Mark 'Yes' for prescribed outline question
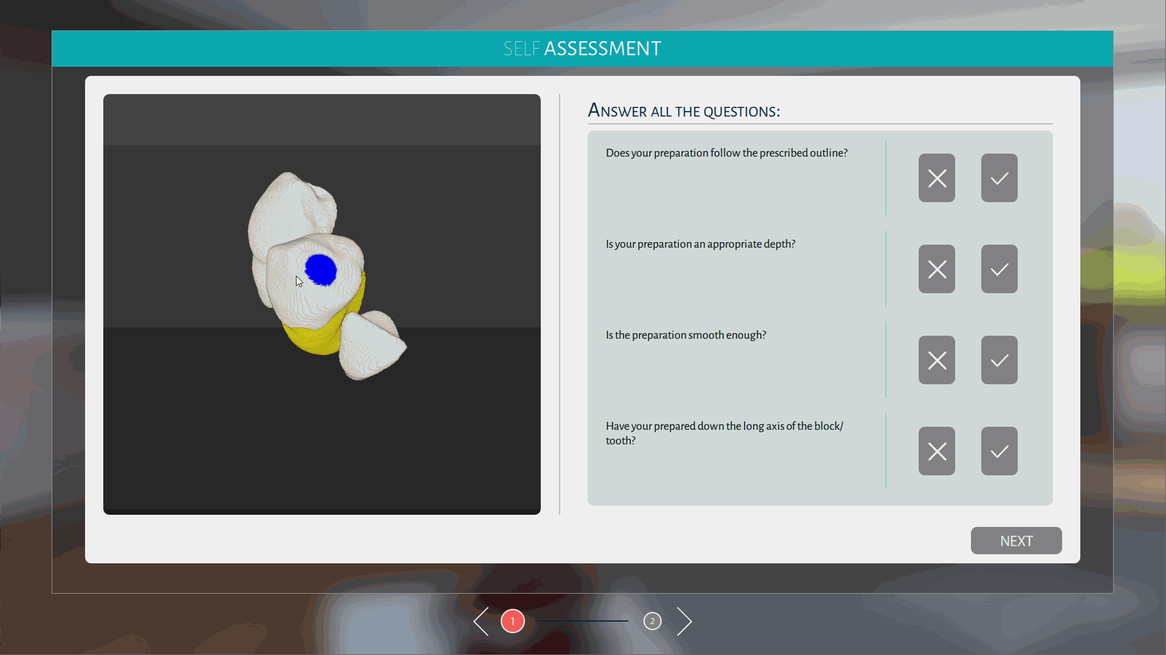This screenshot has height=655, width=1166. [999, 178]
